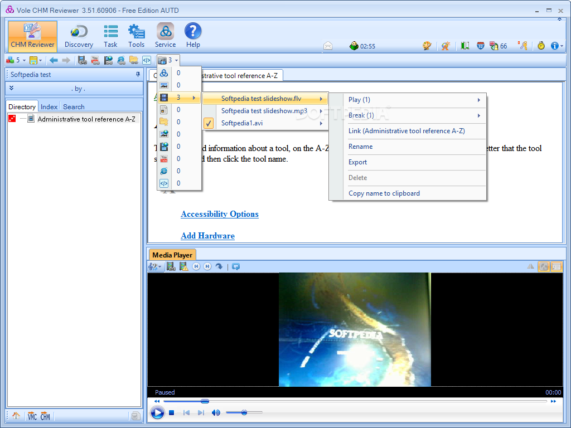
Task: Choose Rename in the context menu
Action: [414, 147]
